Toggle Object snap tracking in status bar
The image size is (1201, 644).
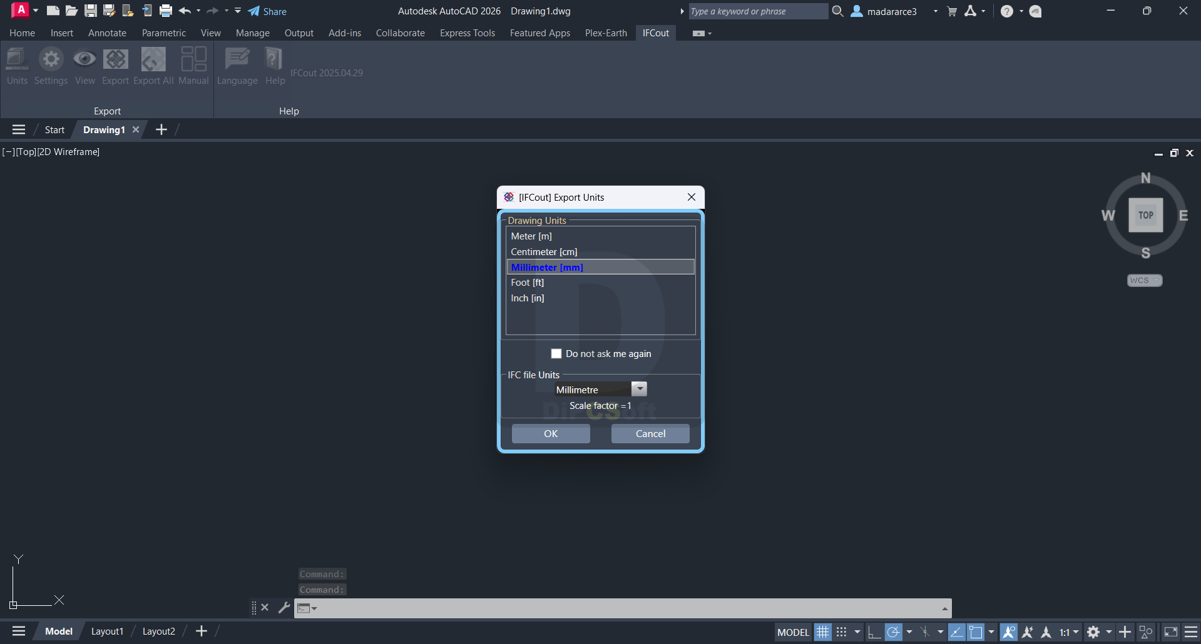pyautogui.click(x=956, y=632)
